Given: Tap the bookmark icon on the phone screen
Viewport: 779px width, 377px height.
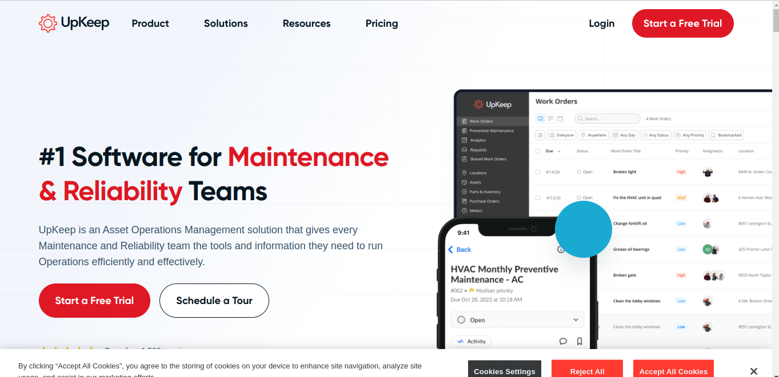Looking at the screenshot, I should (580, 341).
